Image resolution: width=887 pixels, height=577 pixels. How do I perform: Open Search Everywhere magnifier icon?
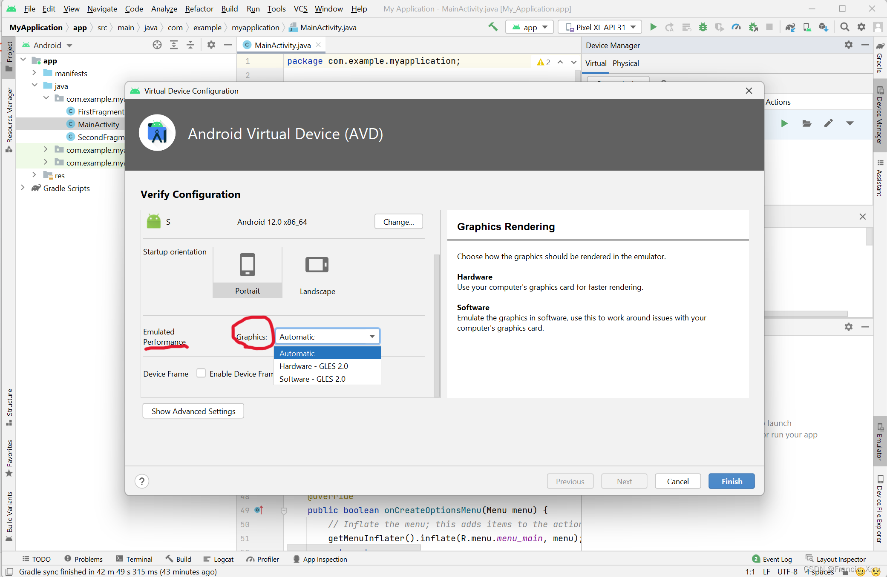tap(844, 27)
